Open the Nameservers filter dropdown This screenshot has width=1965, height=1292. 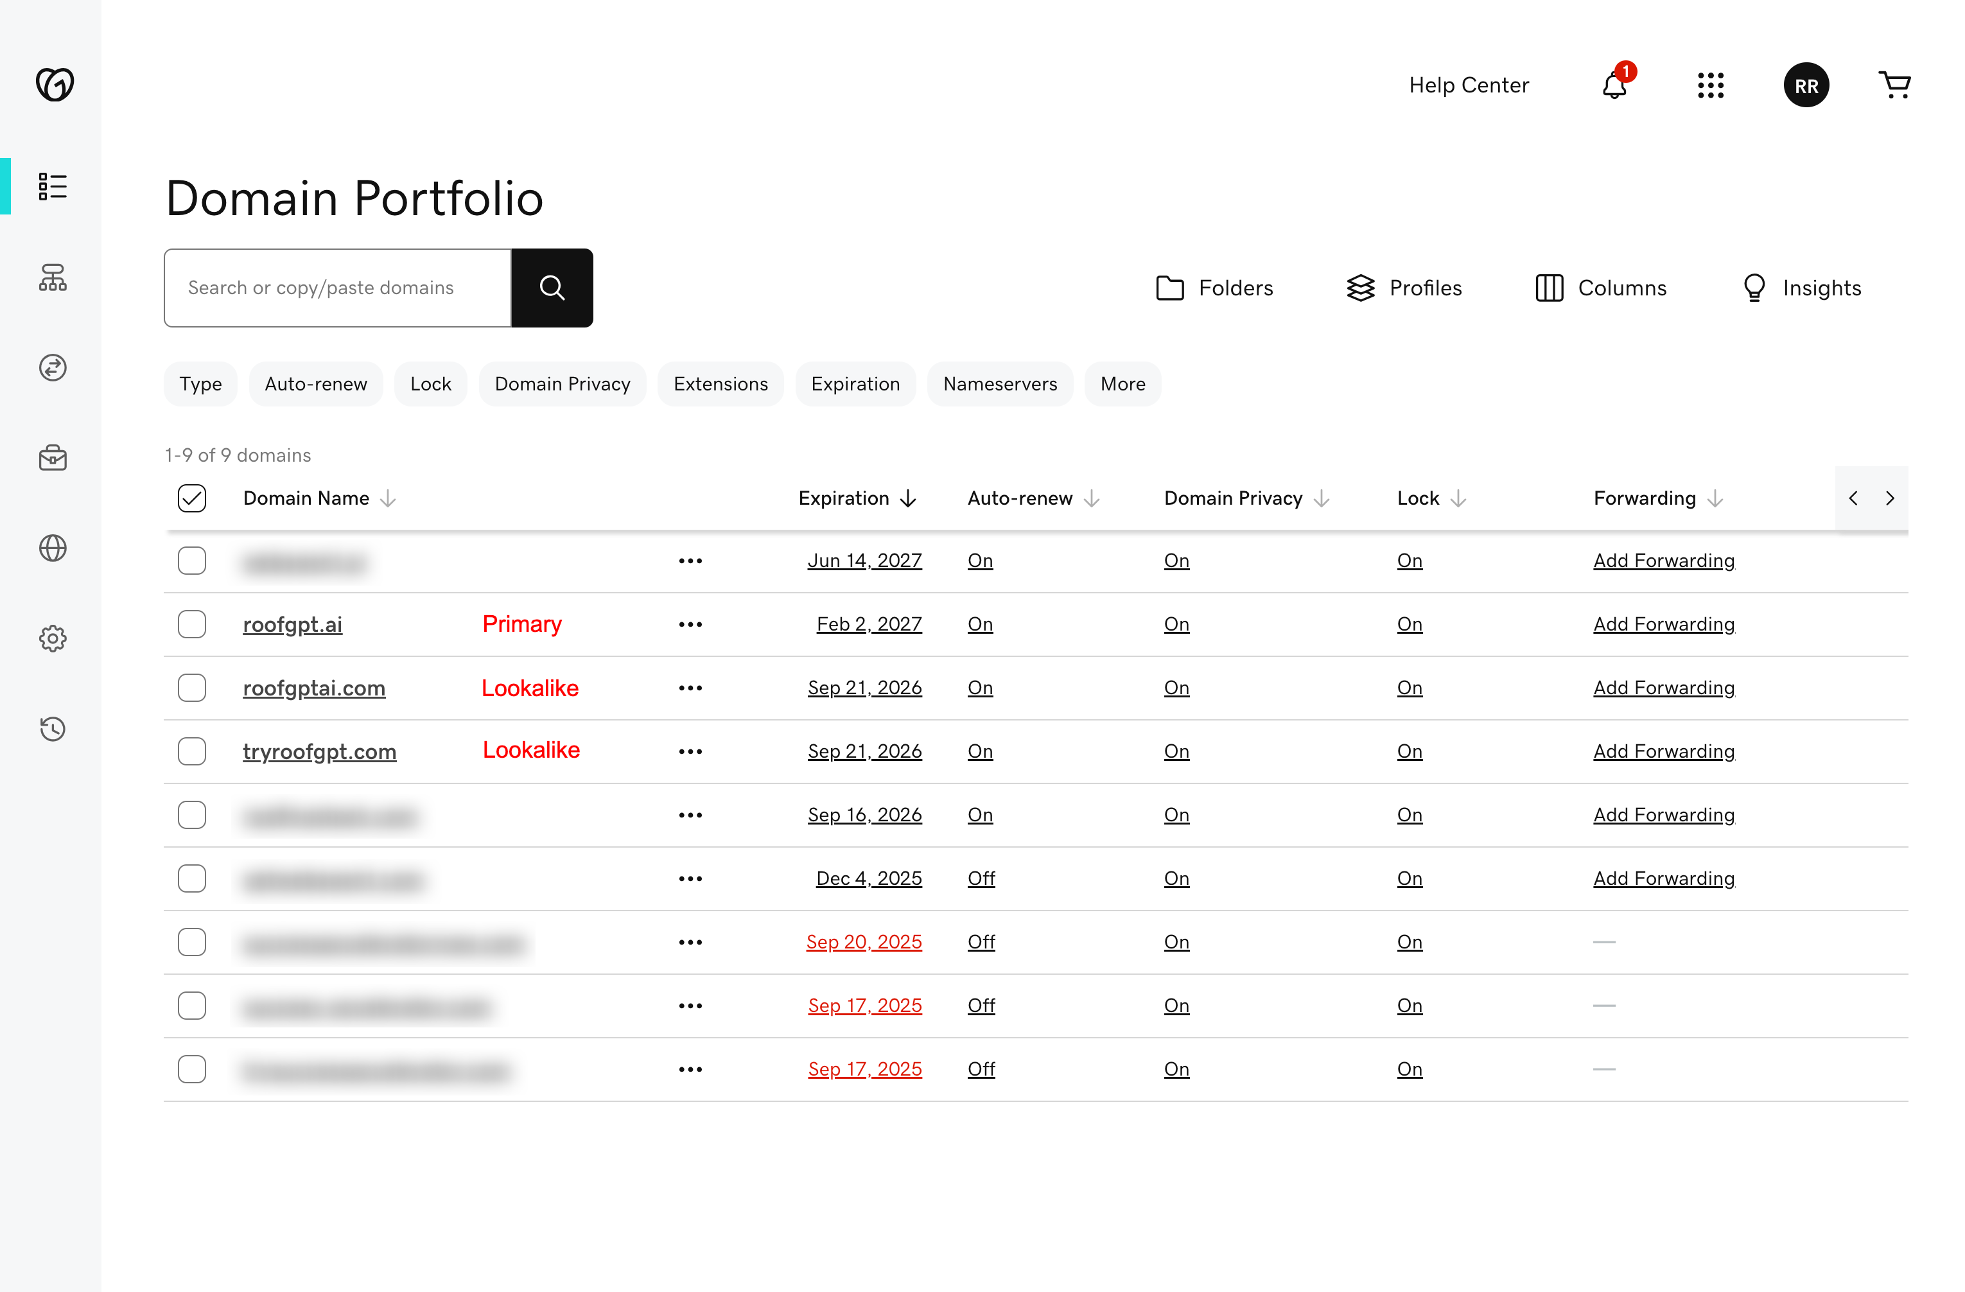(1000, 383)
